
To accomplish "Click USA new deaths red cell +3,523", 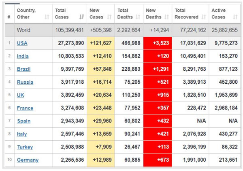I will tap(158, 43).
